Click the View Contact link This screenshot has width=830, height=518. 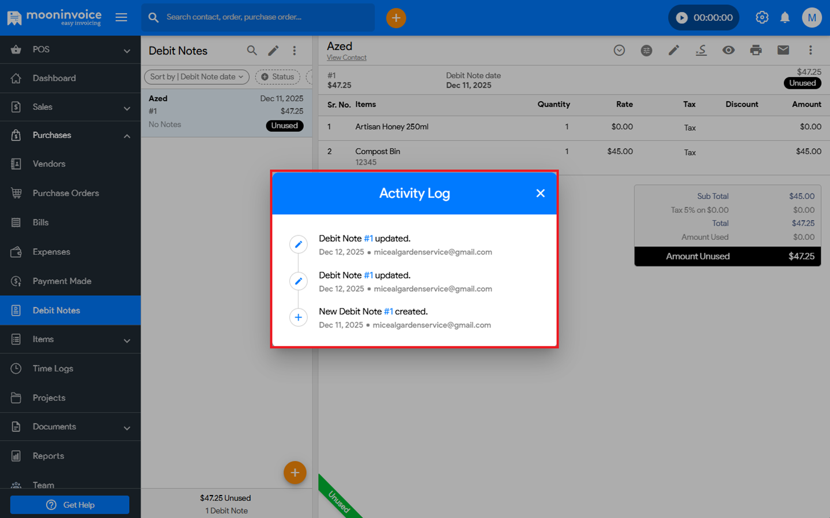click(346, 58)
